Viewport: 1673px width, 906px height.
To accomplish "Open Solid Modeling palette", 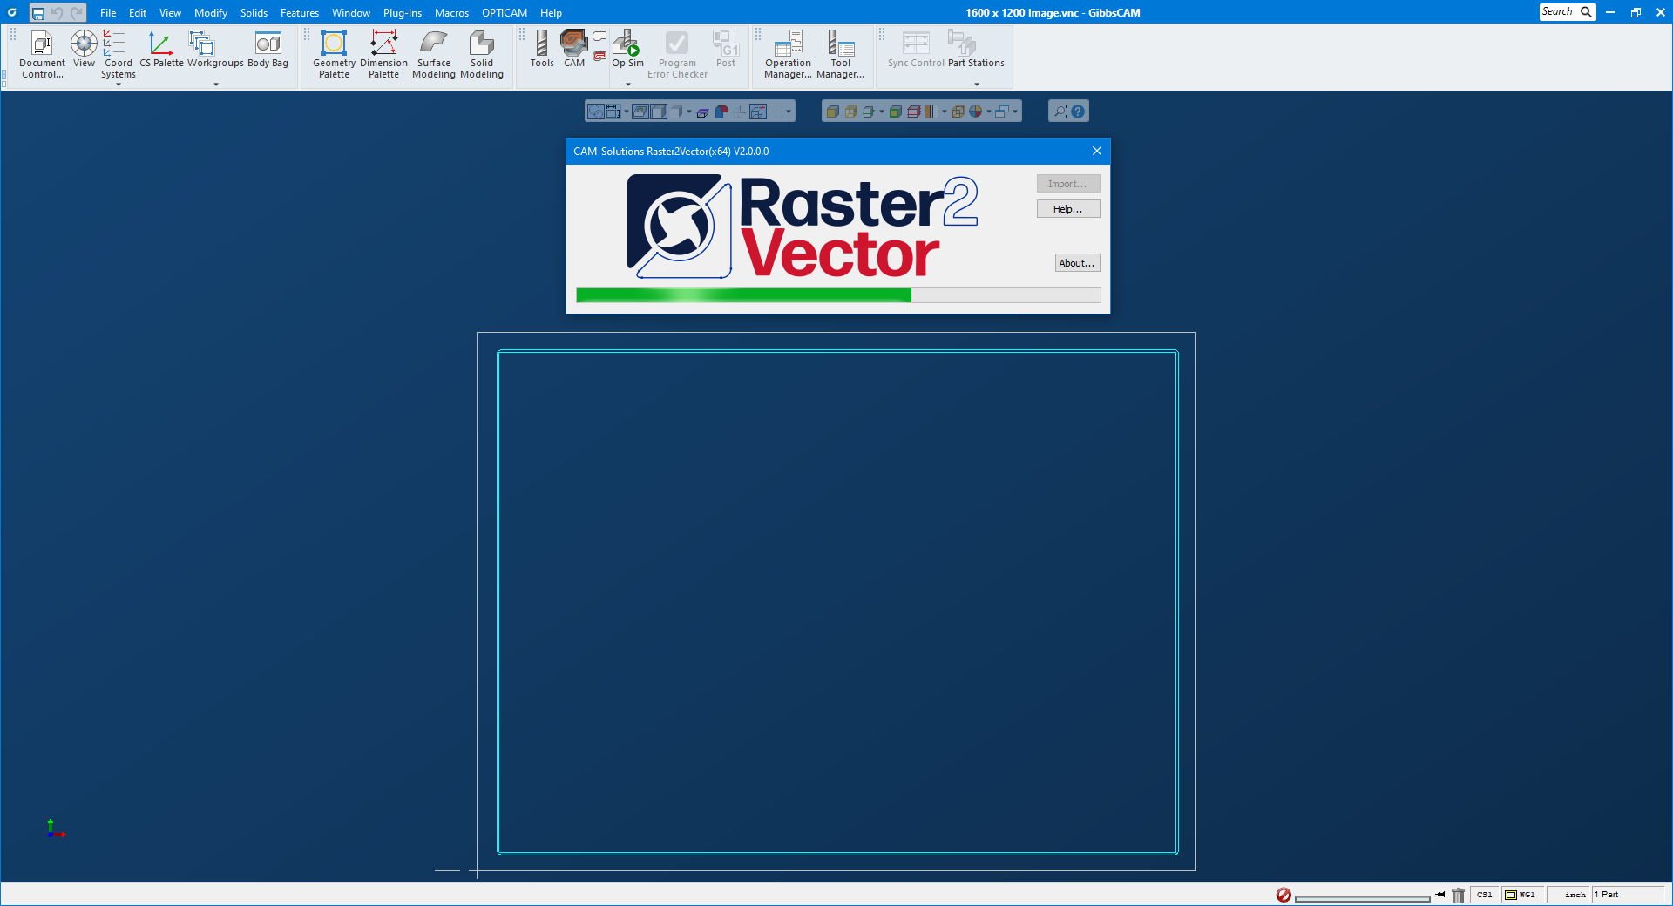I will [482, 54].
